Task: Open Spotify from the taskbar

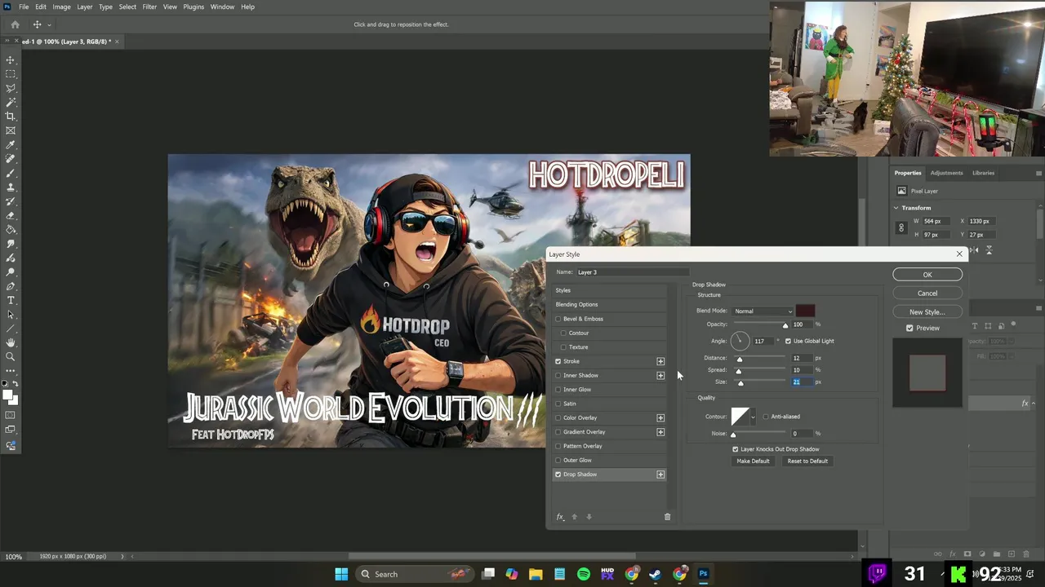Action: (x=584, y=574)
